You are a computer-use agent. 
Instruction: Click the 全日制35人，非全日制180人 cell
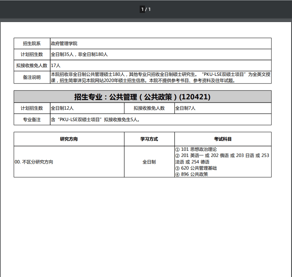coord(79,54)
